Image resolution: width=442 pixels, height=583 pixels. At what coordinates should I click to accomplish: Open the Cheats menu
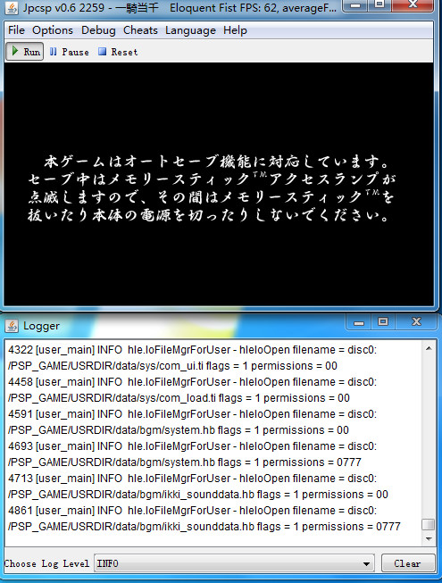140,30
